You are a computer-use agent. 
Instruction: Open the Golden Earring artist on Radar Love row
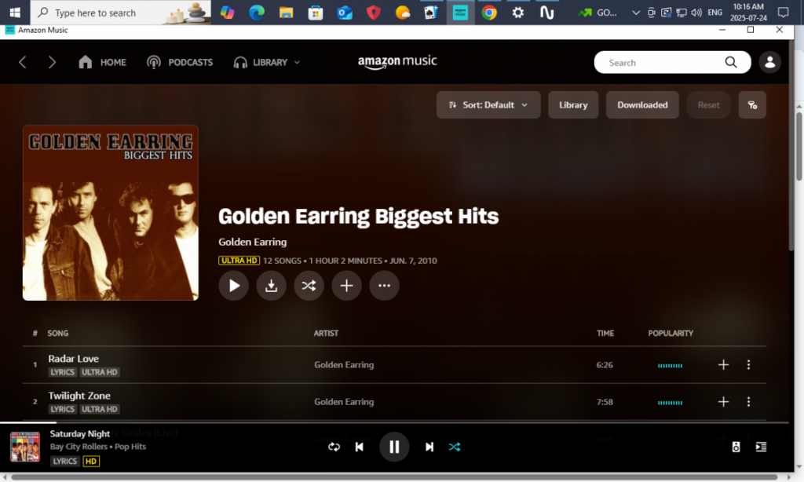(344, 365)
